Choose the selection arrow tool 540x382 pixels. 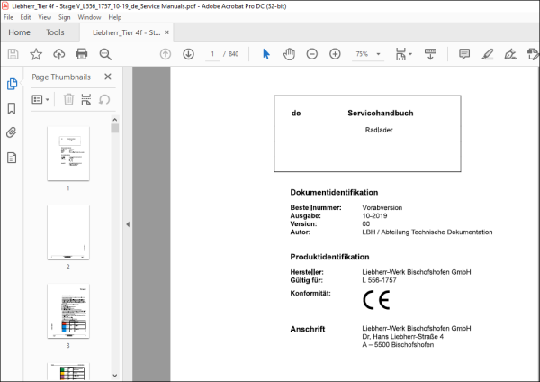pos(266,54)
